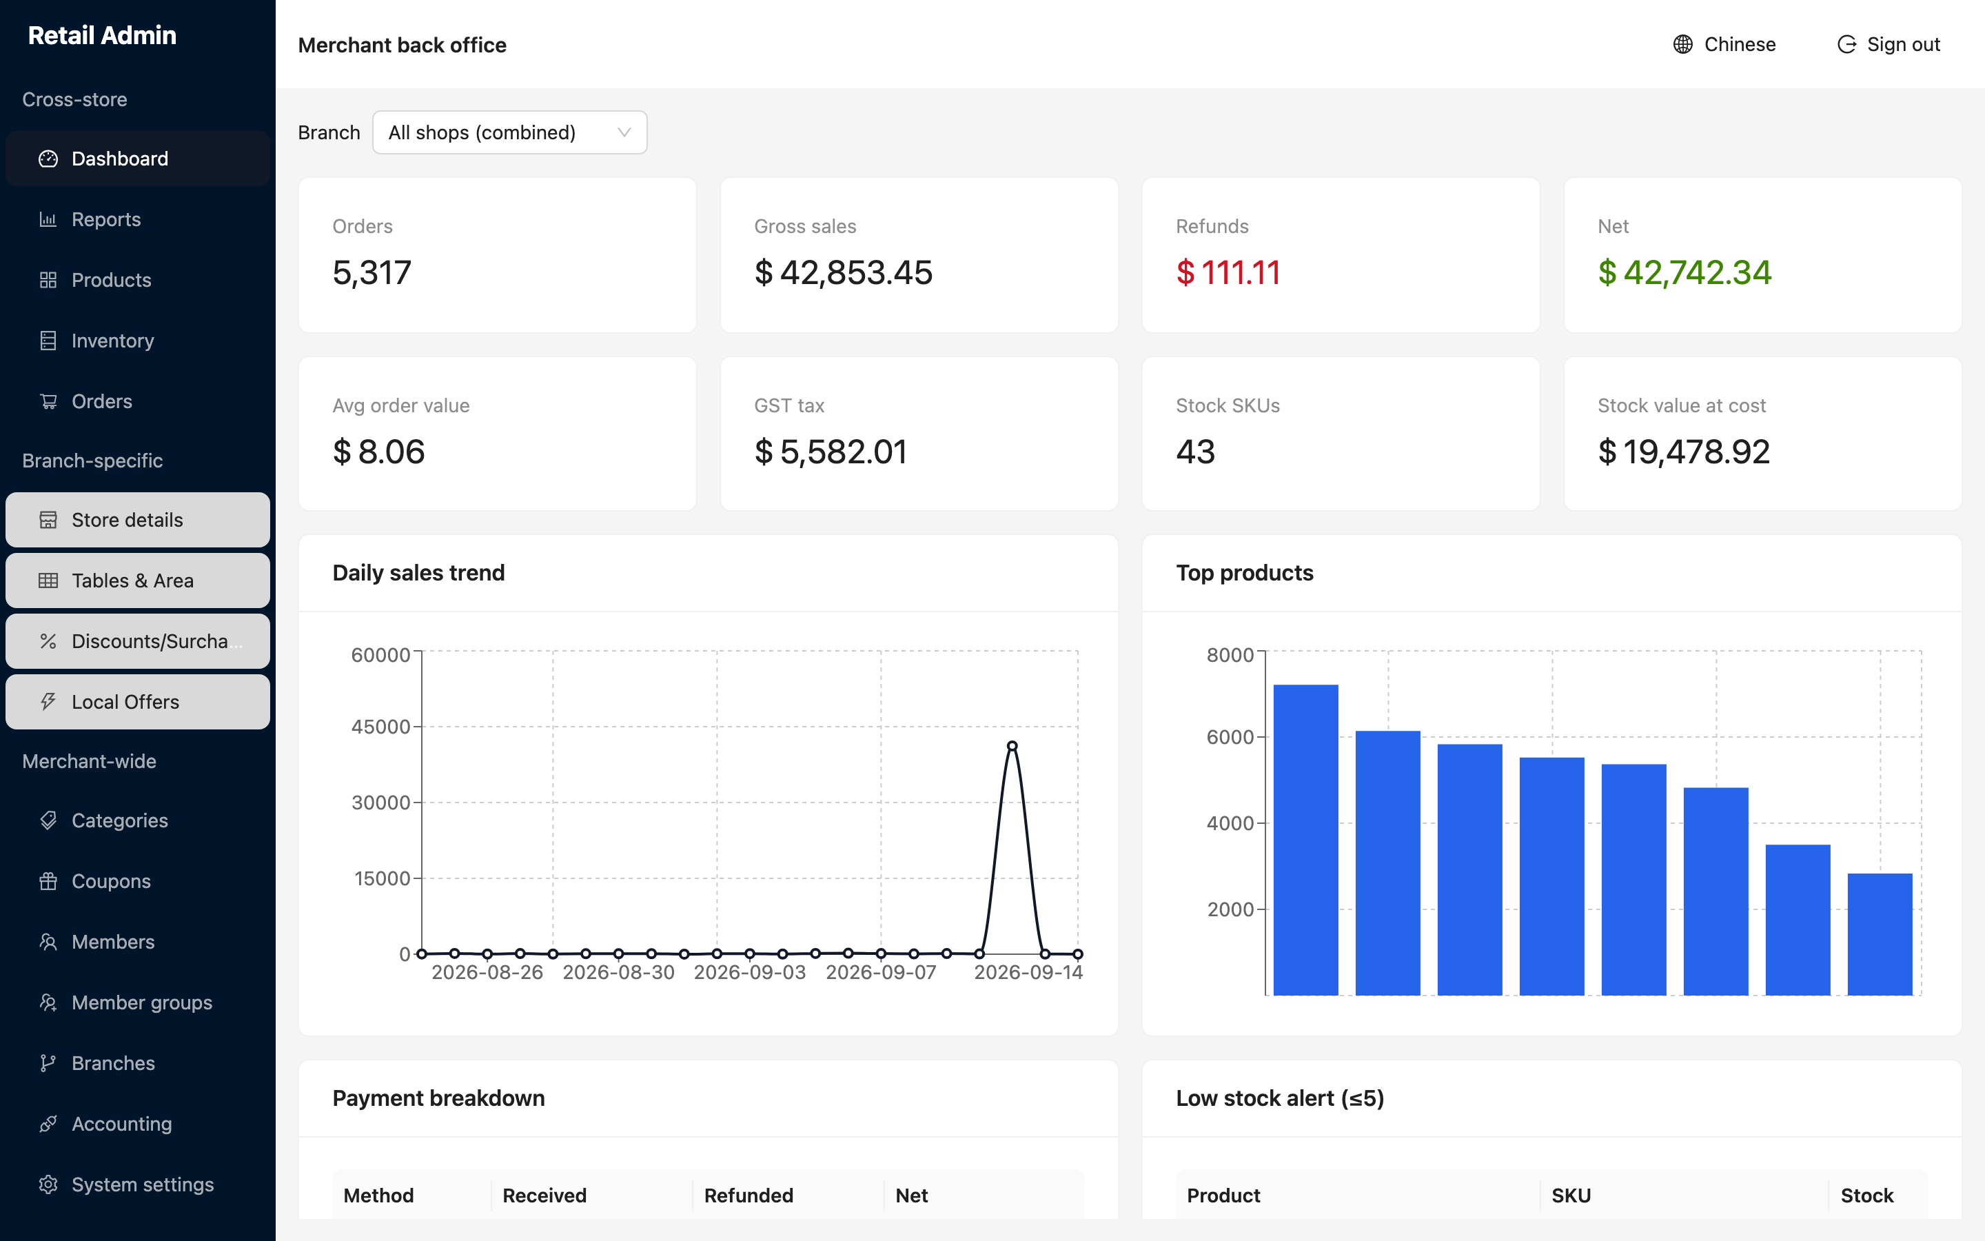Go to Local Offers
Screen dimensions: 1985x1241
(x=138, y=702)
